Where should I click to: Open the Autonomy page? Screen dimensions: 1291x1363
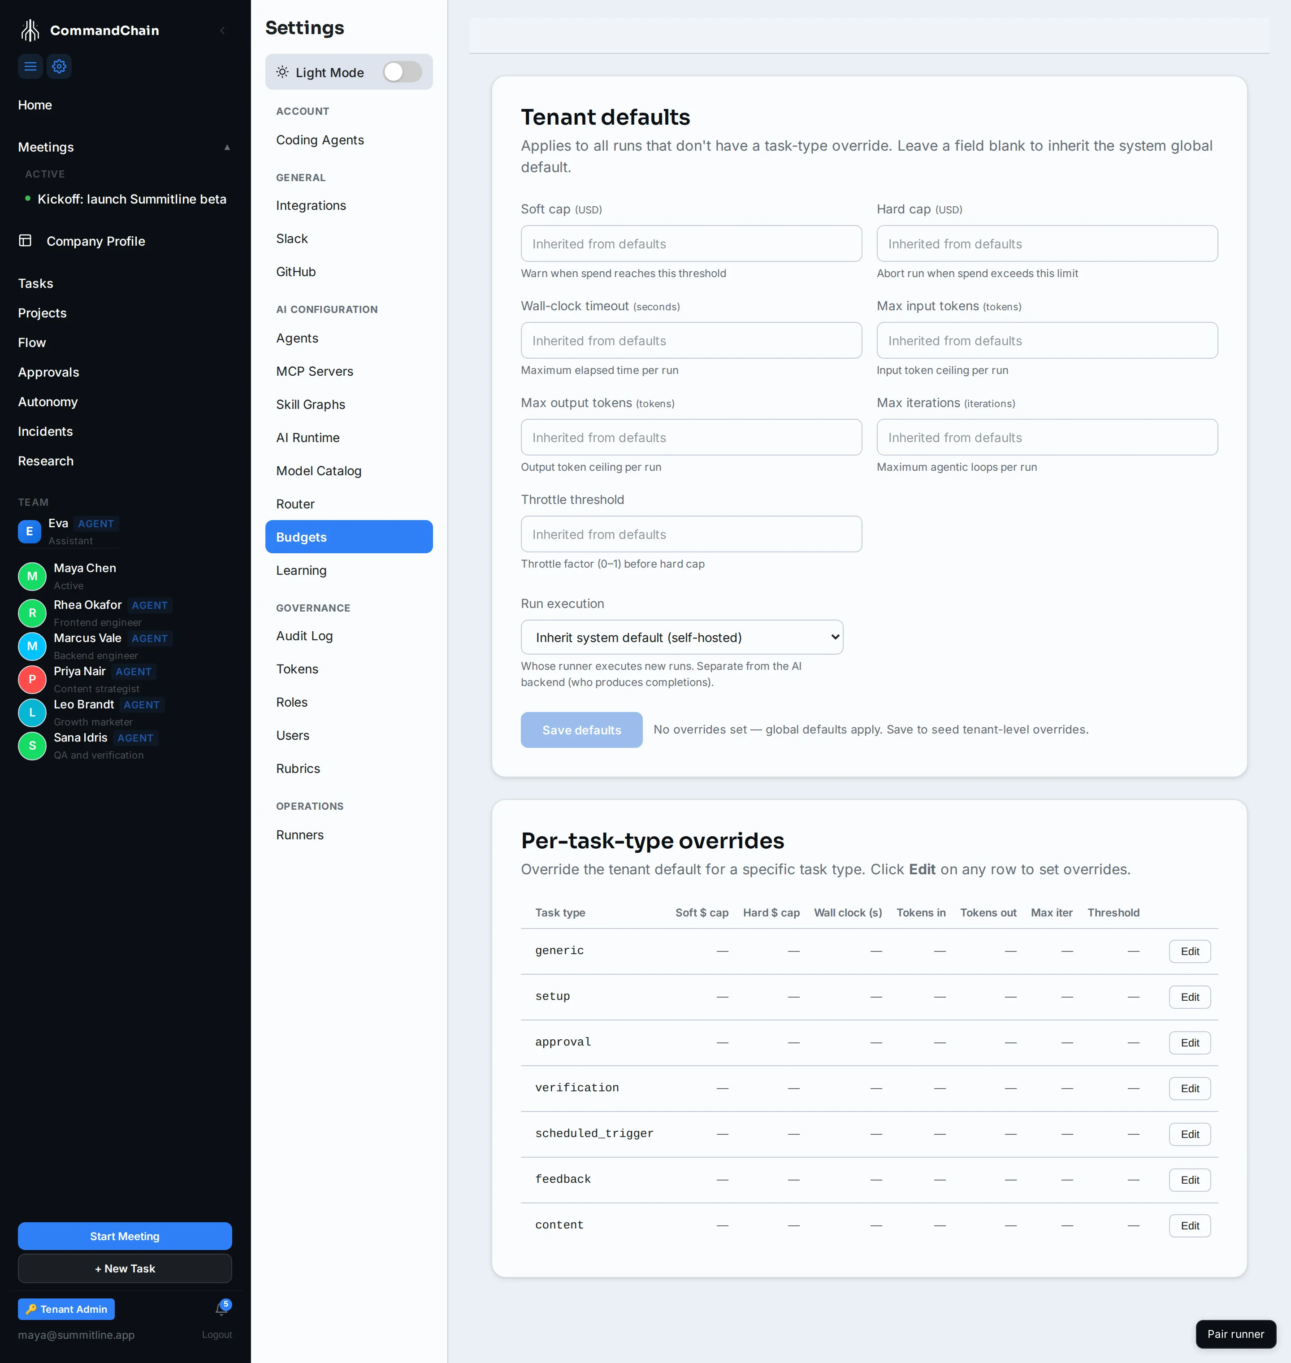pyautogui.click(x=48, y=402)
